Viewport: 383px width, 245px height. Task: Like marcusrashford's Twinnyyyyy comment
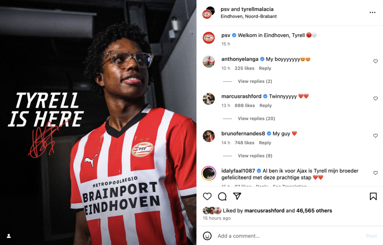tap(376, 98)
